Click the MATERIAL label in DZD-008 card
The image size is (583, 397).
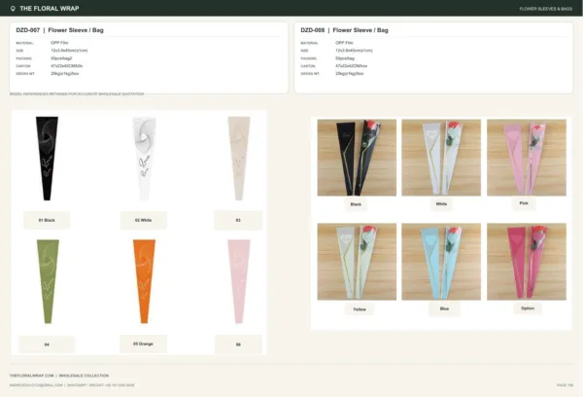tap(309, 43)
